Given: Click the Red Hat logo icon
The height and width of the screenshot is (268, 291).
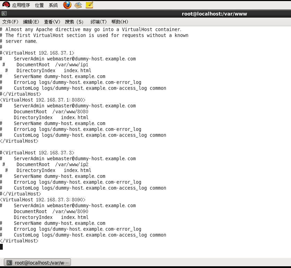Looking at the screenshot, I should click(x=6, y=5).
